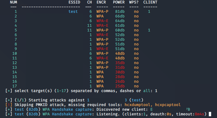The image size is (217, 118).
Task: Select the 81db power value
Action: 120,12
